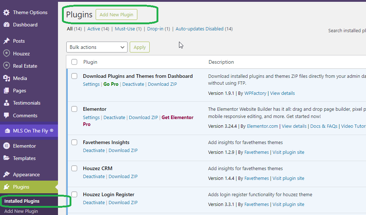Click the Plugins plug icon
366x215 pixels.
(7, 187)
